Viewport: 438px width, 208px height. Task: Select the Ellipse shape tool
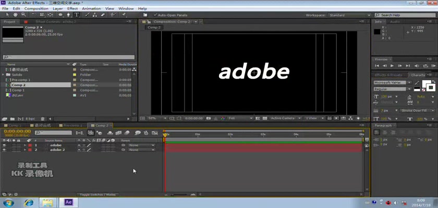(x=60, y=15)
